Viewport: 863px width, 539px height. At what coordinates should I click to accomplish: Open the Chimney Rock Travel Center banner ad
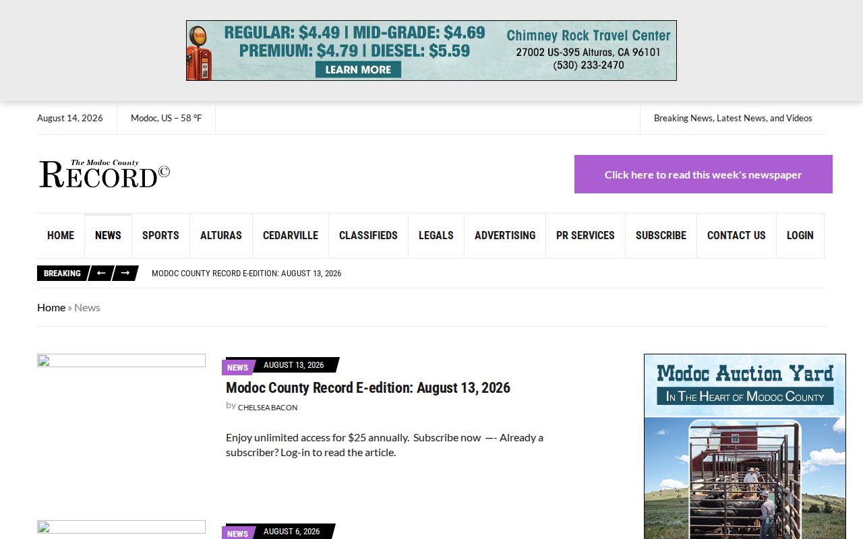click(431, 51)
